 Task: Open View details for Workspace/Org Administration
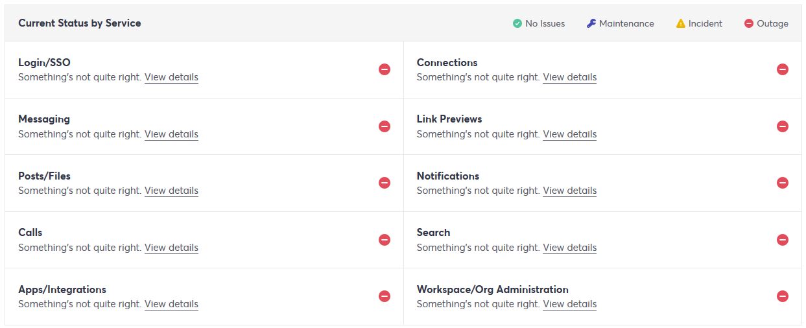[x=569, y=304]
